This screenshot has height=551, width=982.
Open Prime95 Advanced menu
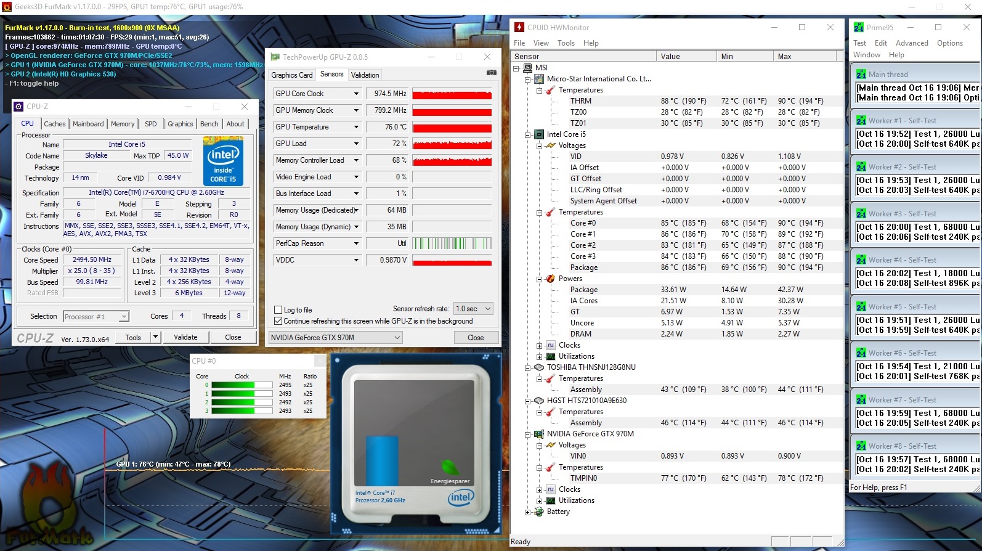[912, 43]
